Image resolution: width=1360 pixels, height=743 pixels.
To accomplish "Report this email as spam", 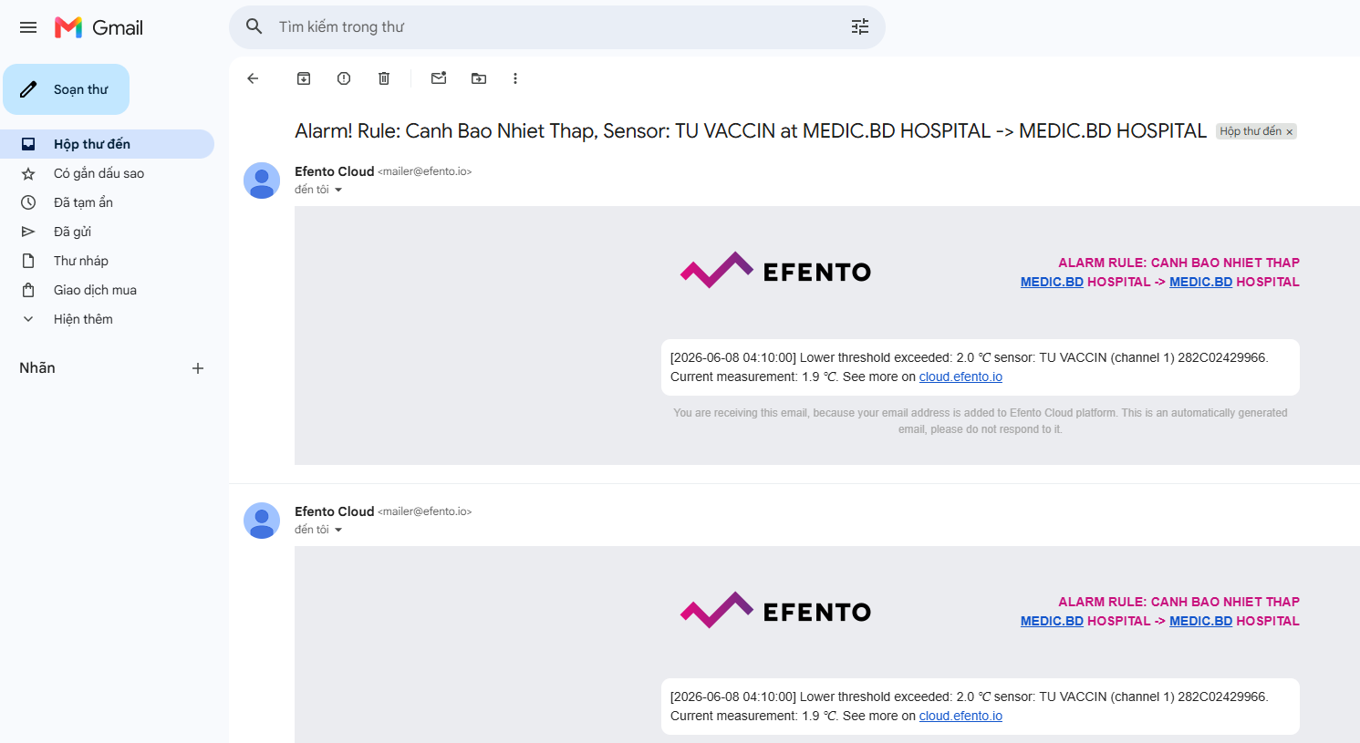I will (344, 78).
